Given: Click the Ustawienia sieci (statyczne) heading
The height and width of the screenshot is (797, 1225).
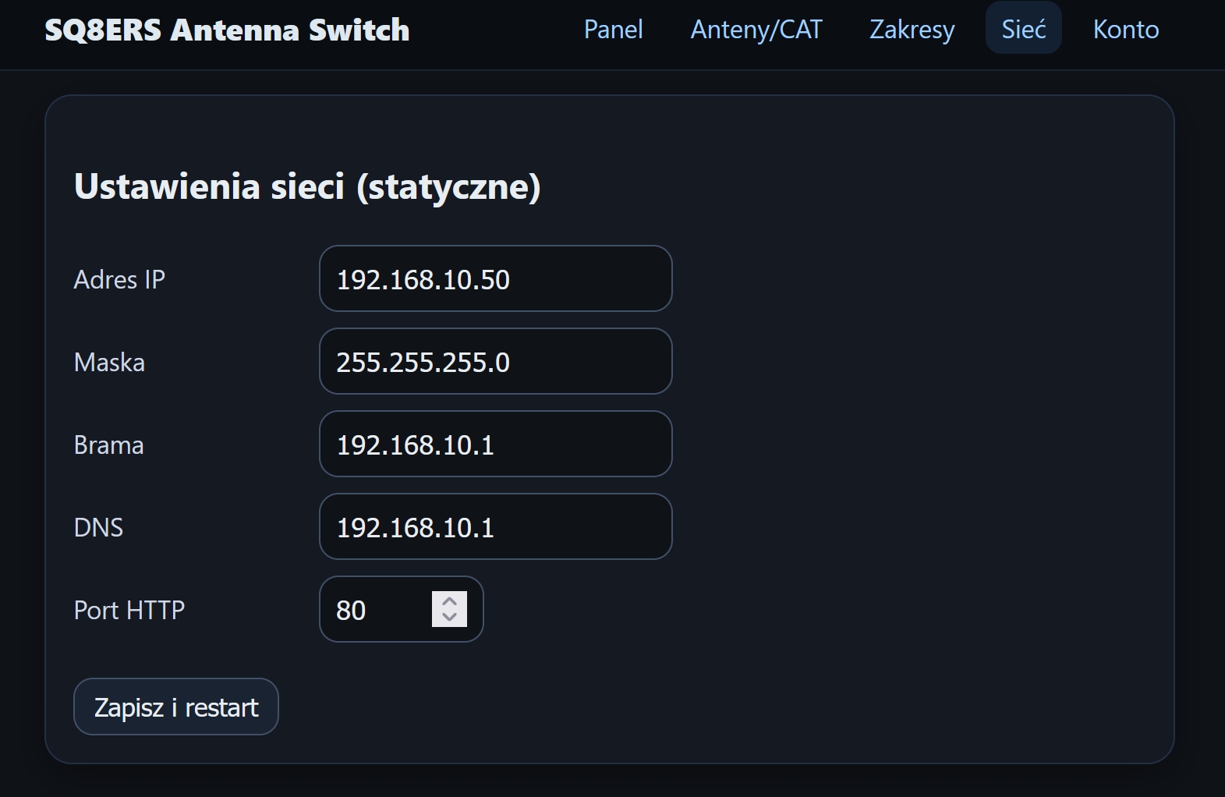Looking at the screenshot, I should click(306, 186).
